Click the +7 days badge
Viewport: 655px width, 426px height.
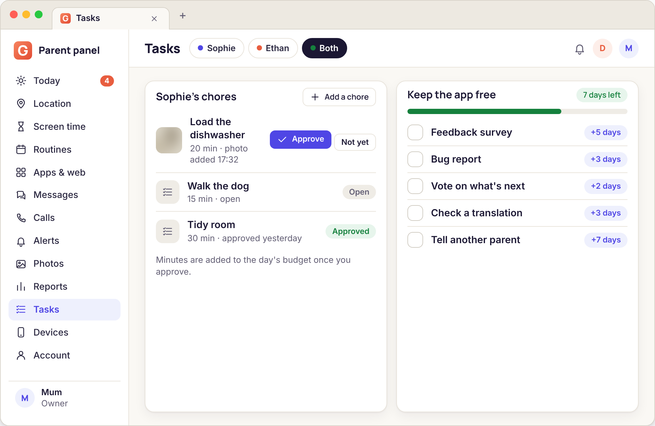point(606,240)
